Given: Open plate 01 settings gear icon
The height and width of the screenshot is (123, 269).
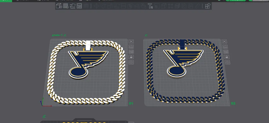Looking at the screenshot, I should pyautogui.click(x=131, y=62).
